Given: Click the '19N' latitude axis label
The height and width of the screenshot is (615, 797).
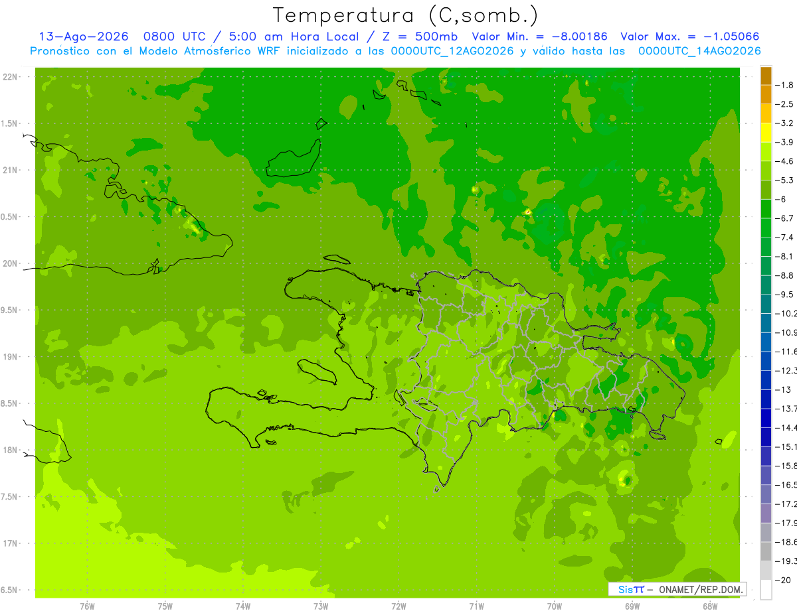Looking at the screenshot, I should pyautogui.click(x=9, y=357).
